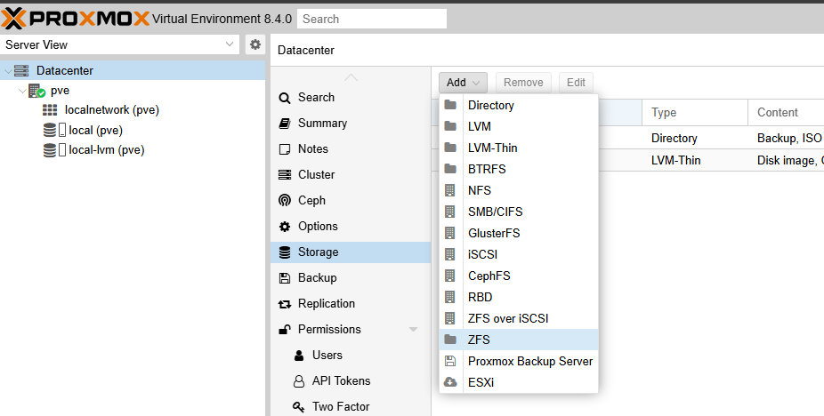Select the pve node icon in tree
Image resolution: width=824 pixels, height=416 pixels.
[x=36, y=91]
